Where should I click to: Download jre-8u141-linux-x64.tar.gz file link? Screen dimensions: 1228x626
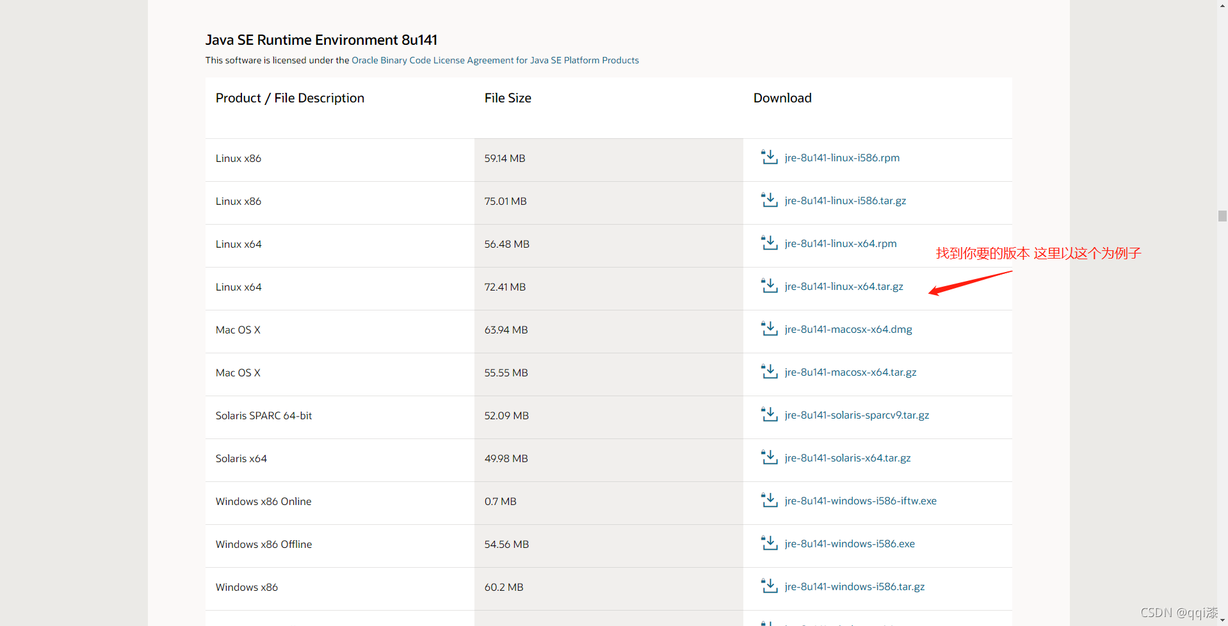click(844, 287)
